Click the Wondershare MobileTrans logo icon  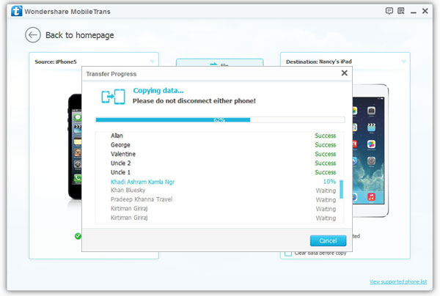click(16, 11)
